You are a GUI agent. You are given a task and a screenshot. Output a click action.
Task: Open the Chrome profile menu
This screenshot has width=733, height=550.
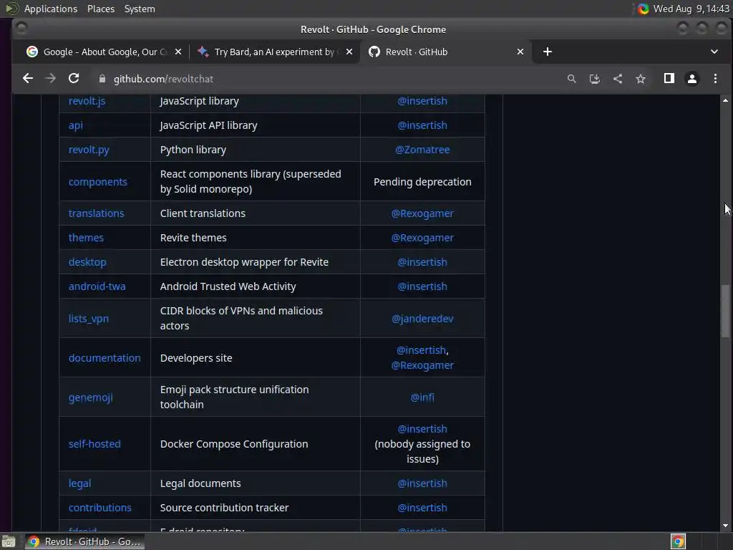(692, 79)
